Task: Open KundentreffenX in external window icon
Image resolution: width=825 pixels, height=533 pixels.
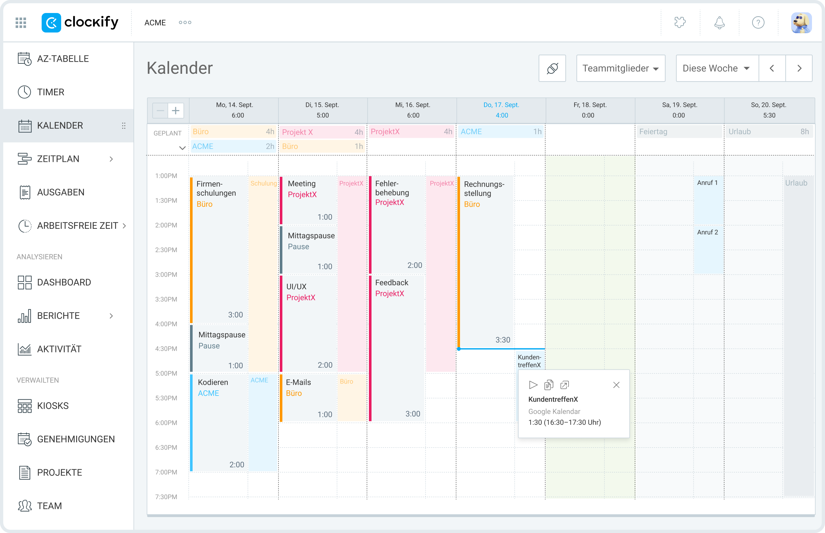Action: (564, 384)
